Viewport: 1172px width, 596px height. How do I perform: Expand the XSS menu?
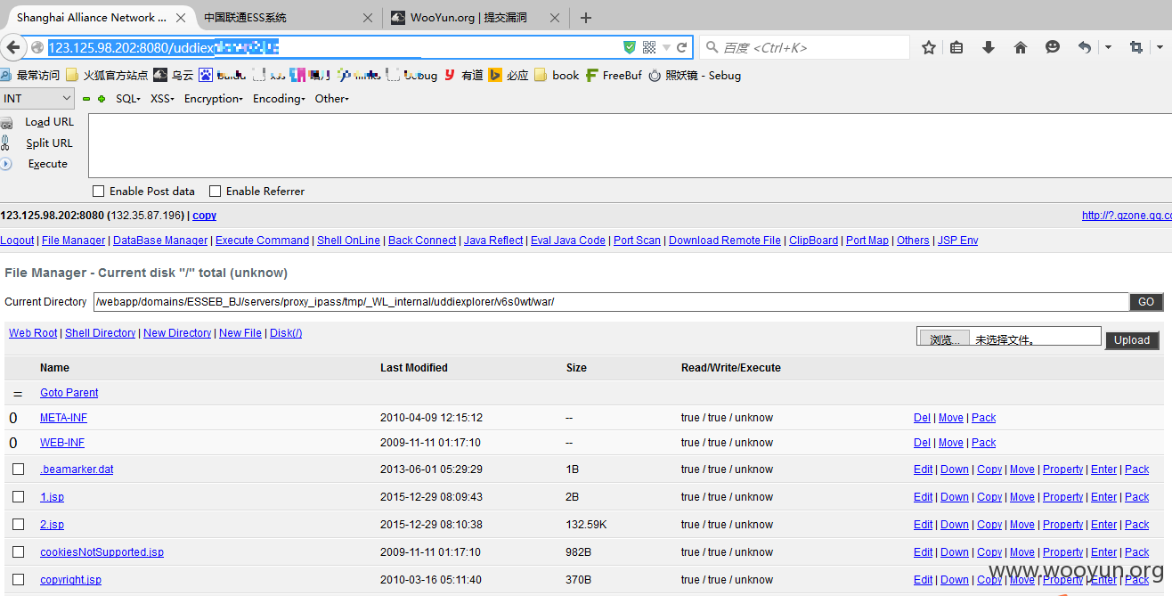(162, 99)
